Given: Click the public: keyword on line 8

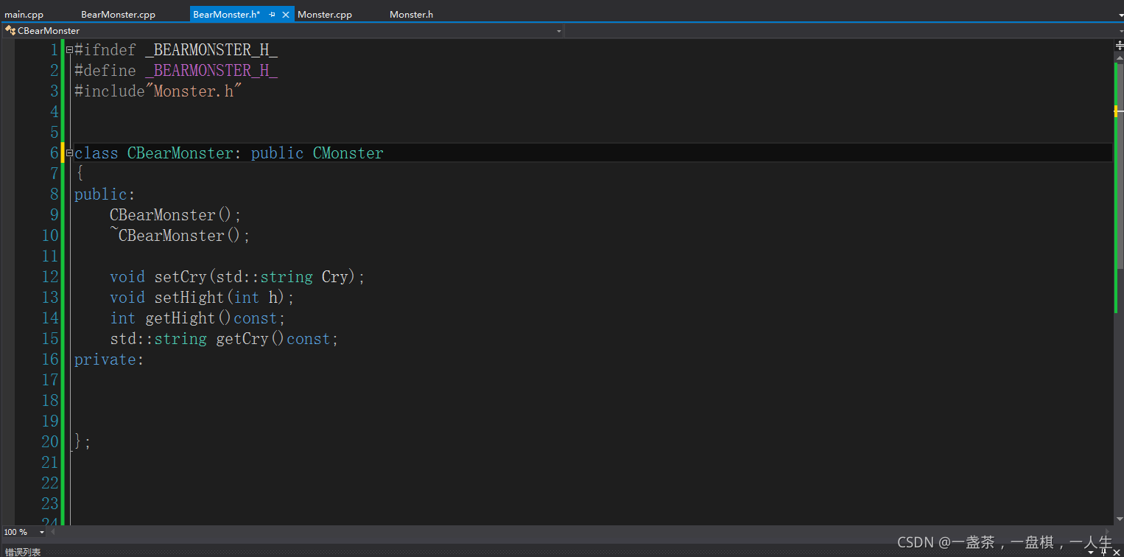Looking at the screenshot, I should 105,195.
